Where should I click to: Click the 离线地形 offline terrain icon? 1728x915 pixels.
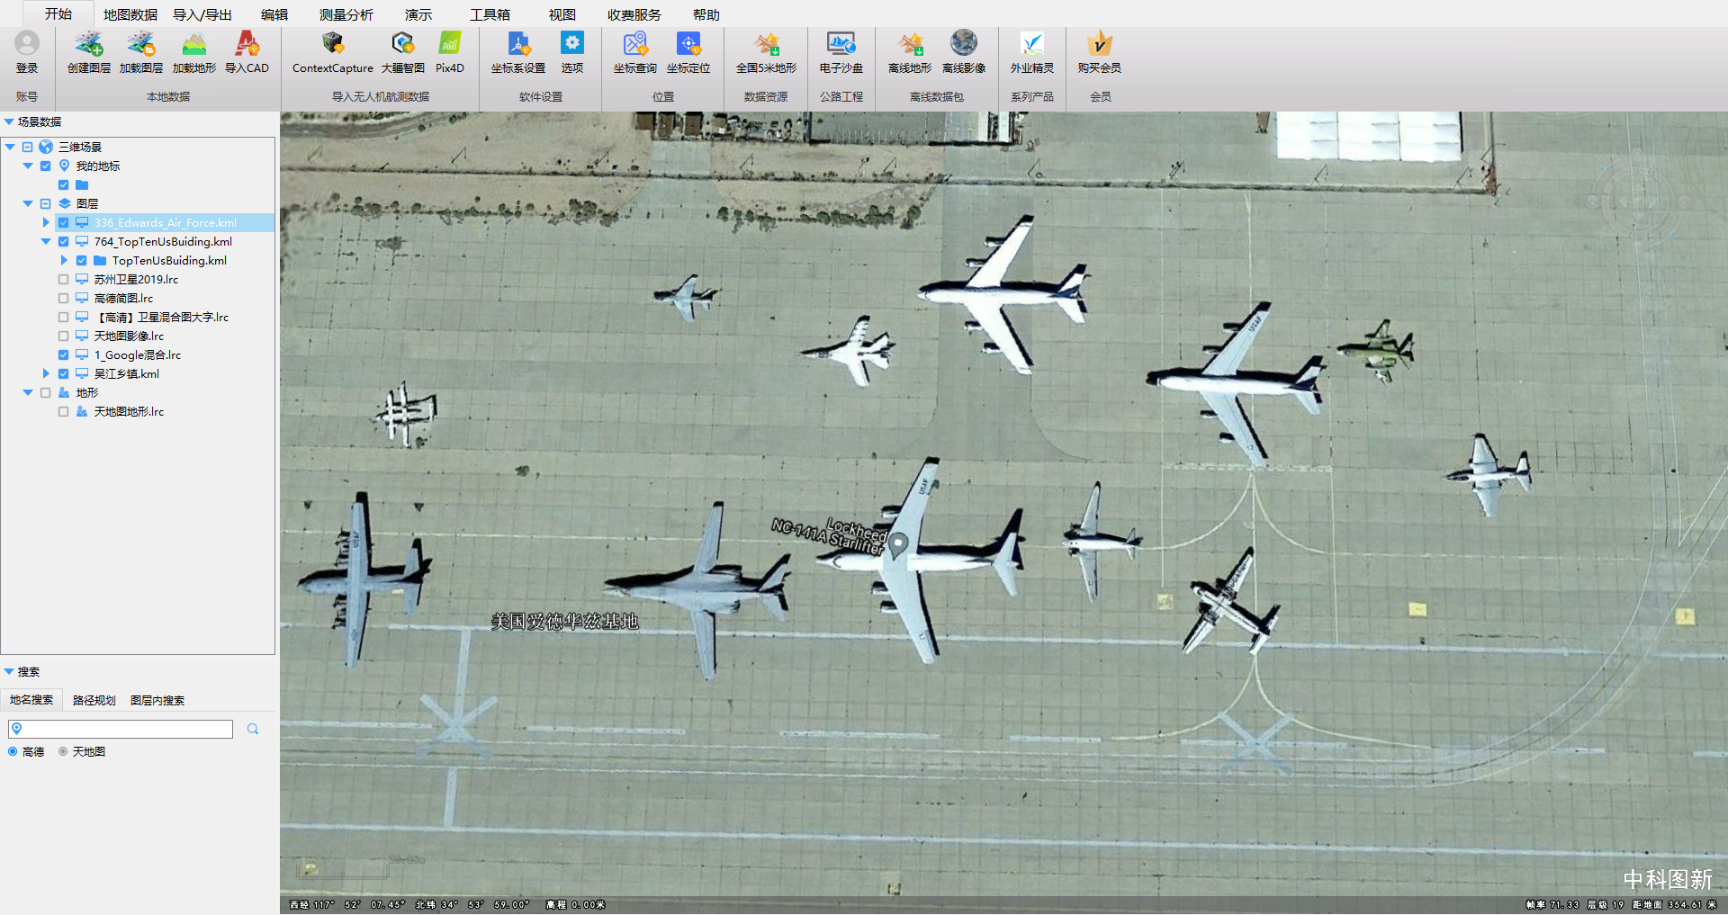tap(910, 43)
